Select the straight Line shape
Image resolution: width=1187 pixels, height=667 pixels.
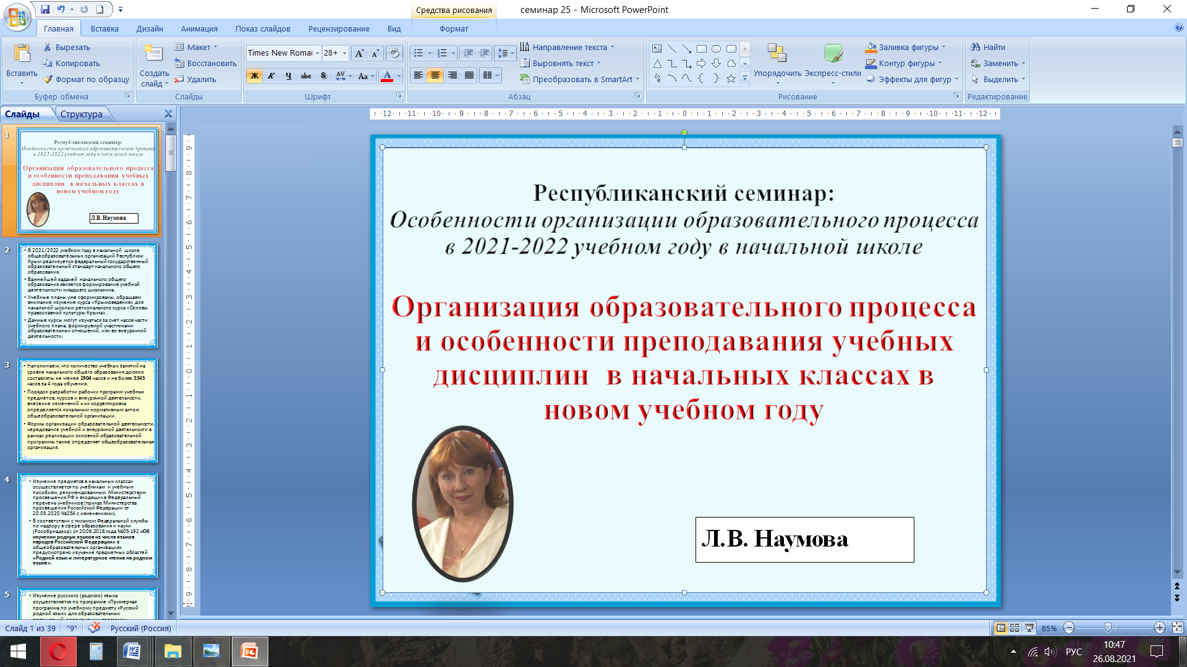click(x=672, y=49)
